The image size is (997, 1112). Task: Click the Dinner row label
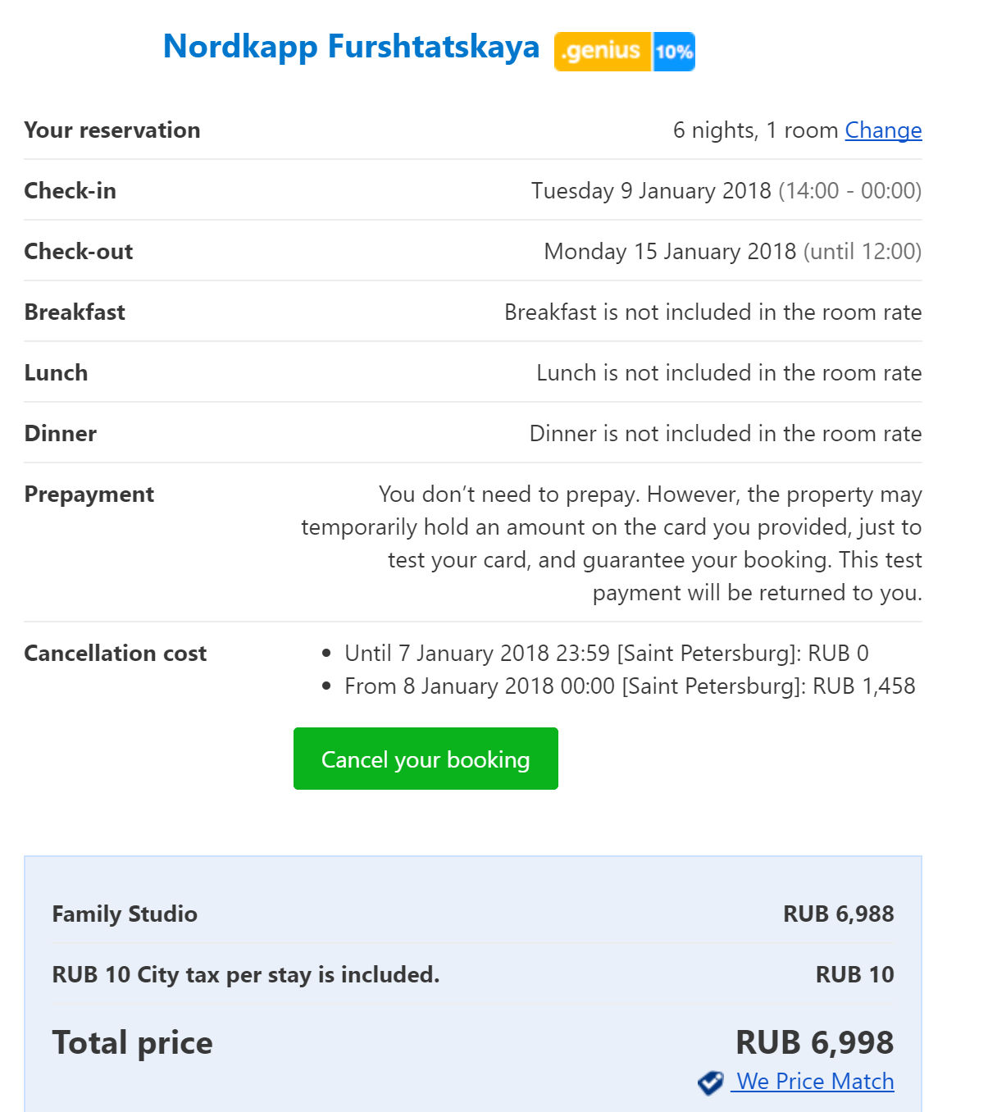coord(60,433)
